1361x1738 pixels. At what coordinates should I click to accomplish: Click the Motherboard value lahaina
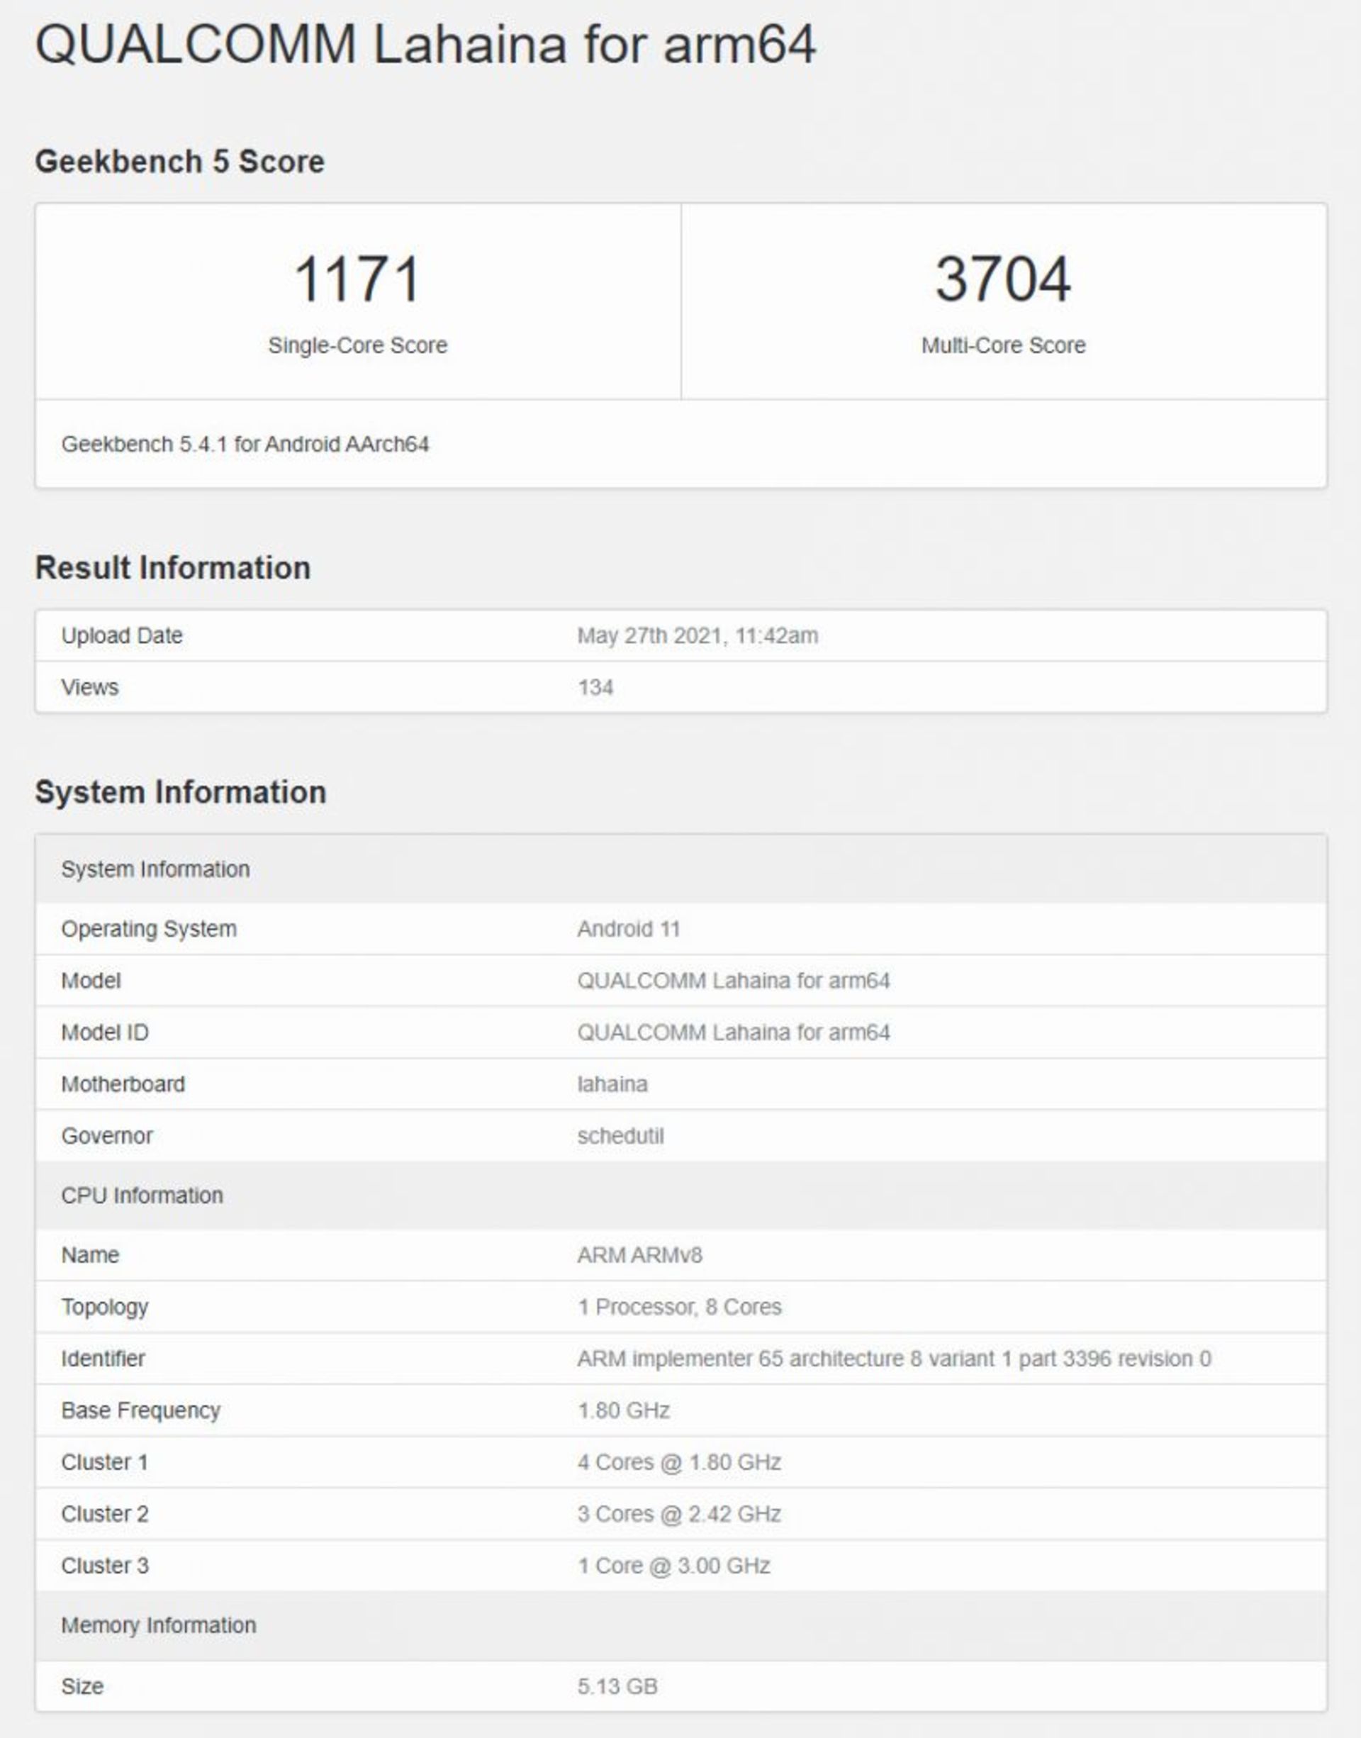pyautogui.click(x=612, y=1084)
